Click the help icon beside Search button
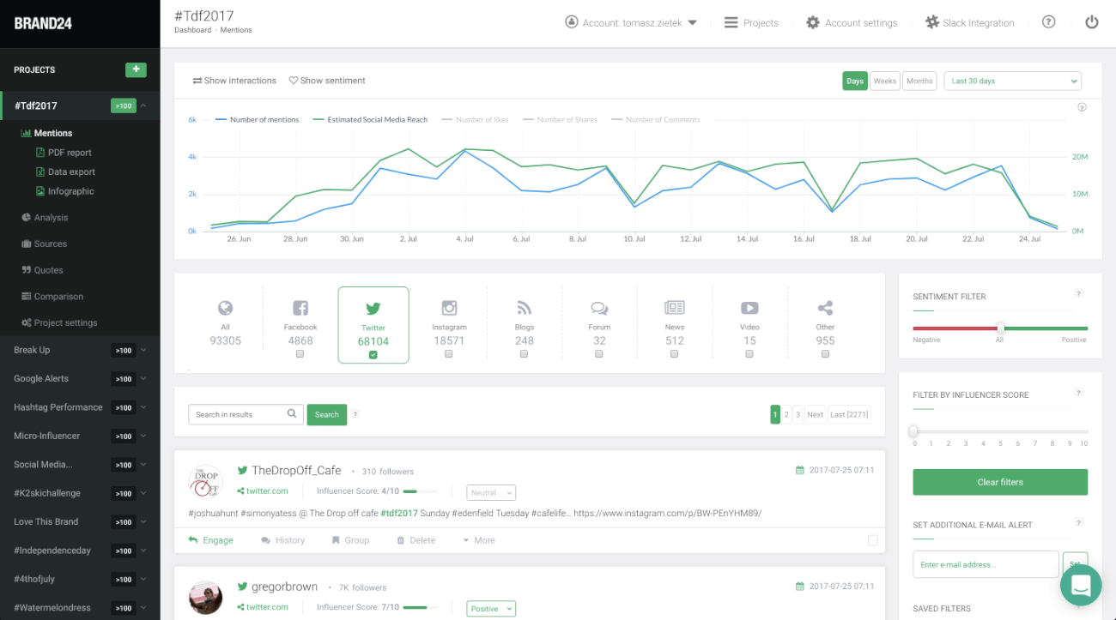 pyautogui.click(x=355, y=414)
